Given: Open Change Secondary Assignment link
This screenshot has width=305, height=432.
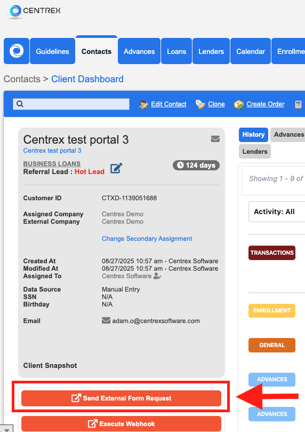Looking at the screenshot, I should 147,239.
